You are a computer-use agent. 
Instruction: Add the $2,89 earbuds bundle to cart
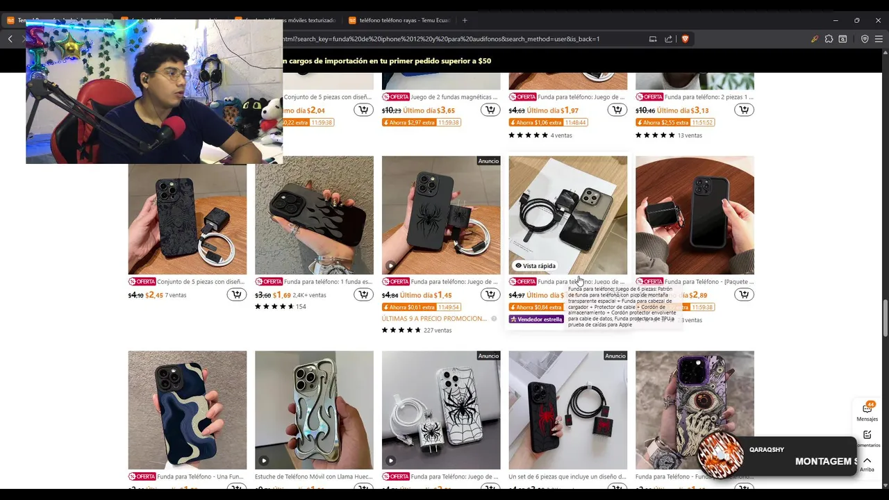point(744,295)
